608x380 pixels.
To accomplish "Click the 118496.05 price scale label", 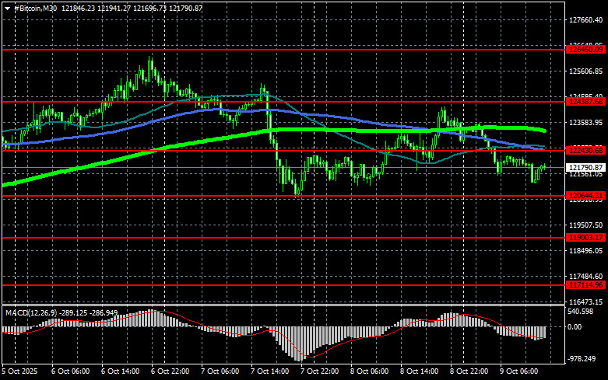I will coord(585,251).
